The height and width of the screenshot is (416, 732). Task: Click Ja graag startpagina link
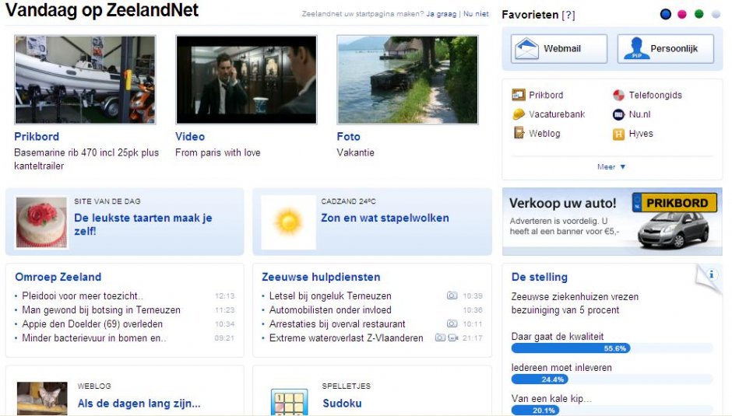click(442, 14)
